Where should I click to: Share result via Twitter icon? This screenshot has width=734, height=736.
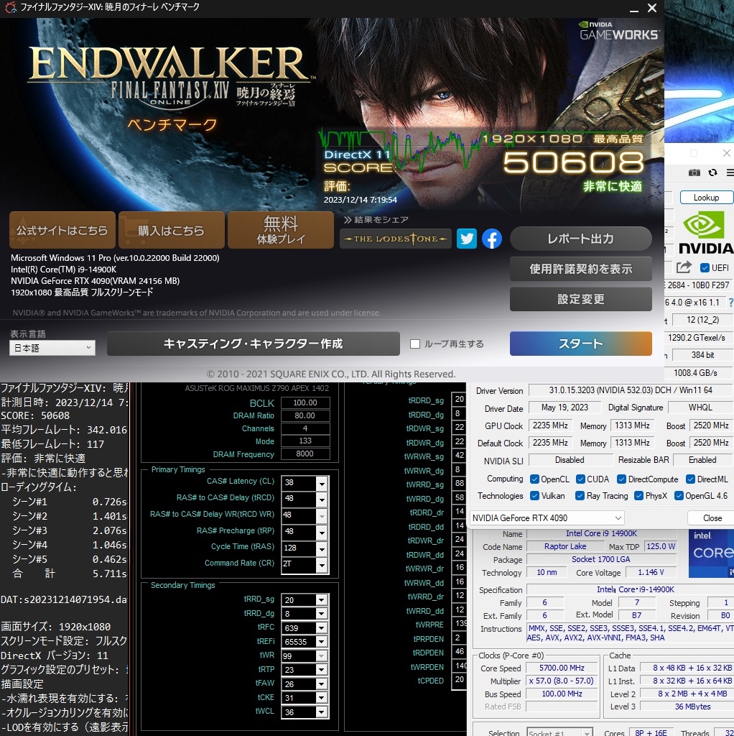467,239
